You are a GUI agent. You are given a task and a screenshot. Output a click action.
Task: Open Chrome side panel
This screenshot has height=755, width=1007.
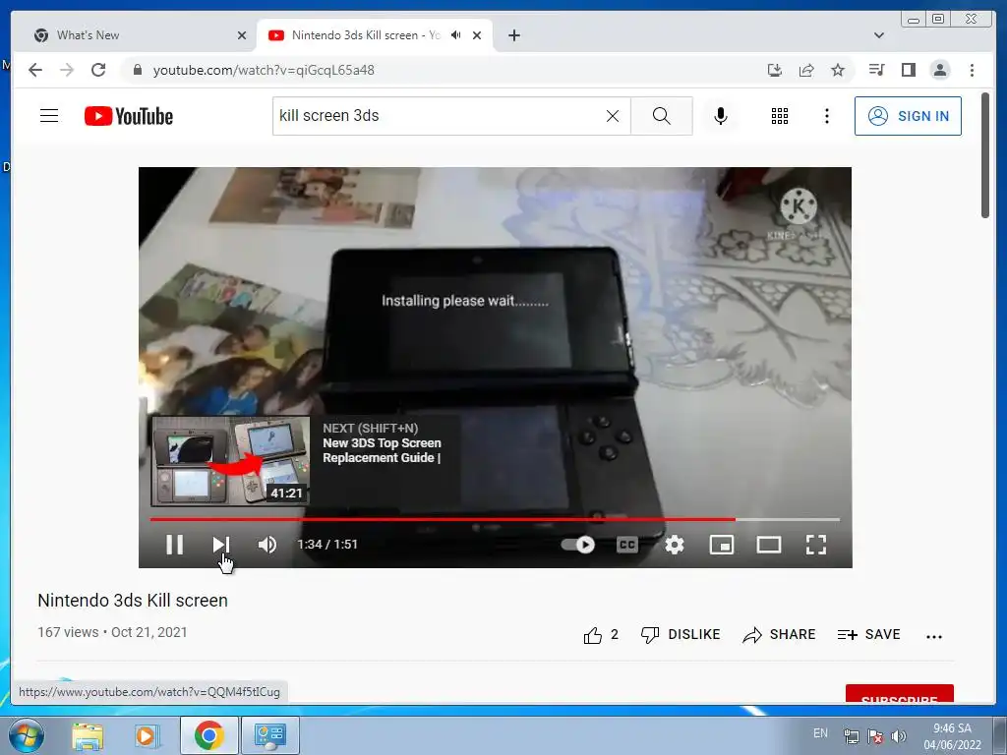pyautogui.click(x=908, y=70)
